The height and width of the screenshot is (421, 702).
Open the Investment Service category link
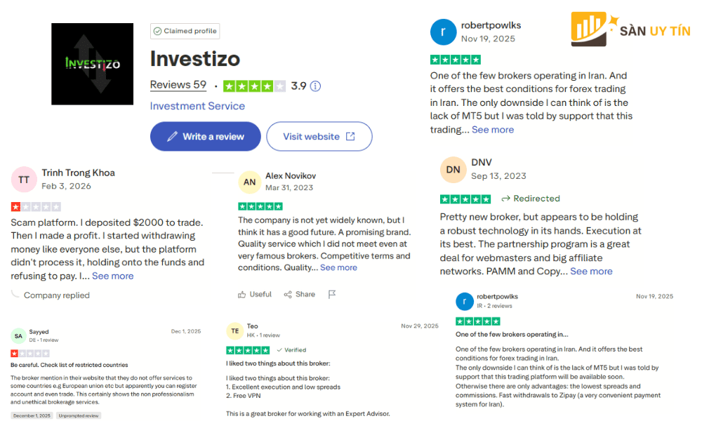[x=197, y=105]
